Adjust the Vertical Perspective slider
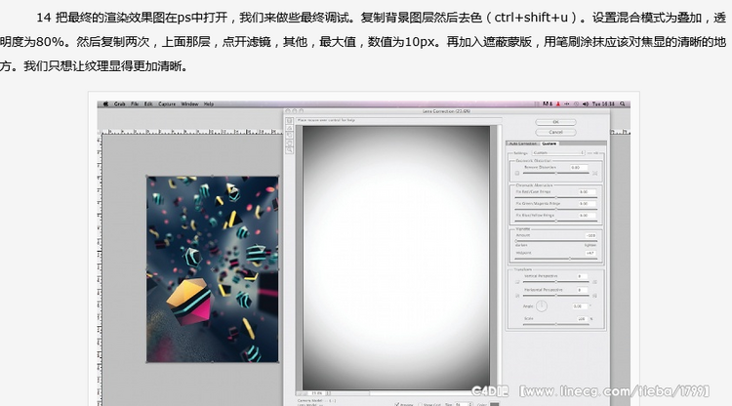The height and width of the screenshot is (406, 732). click(556, 282)
